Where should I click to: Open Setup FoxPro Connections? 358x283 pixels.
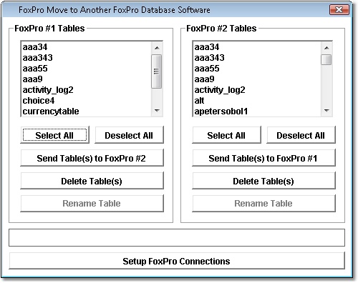coord(177,261)
